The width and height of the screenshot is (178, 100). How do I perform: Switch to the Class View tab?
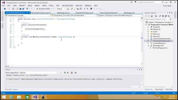coord(169,89)
